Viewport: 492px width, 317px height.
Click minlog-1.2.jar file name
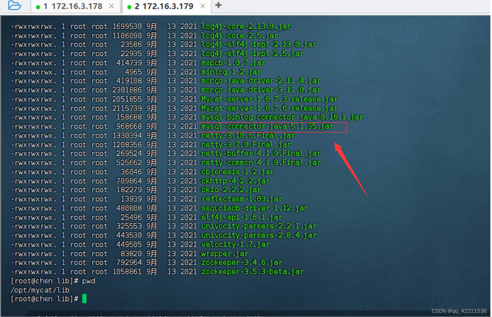(231, 72)
